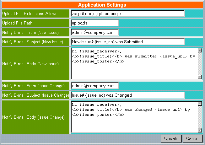Click inside Notify E-mail Body (Issue Change) textarea
This screenshot has height=145, width=205.
[x=134, y=122]
